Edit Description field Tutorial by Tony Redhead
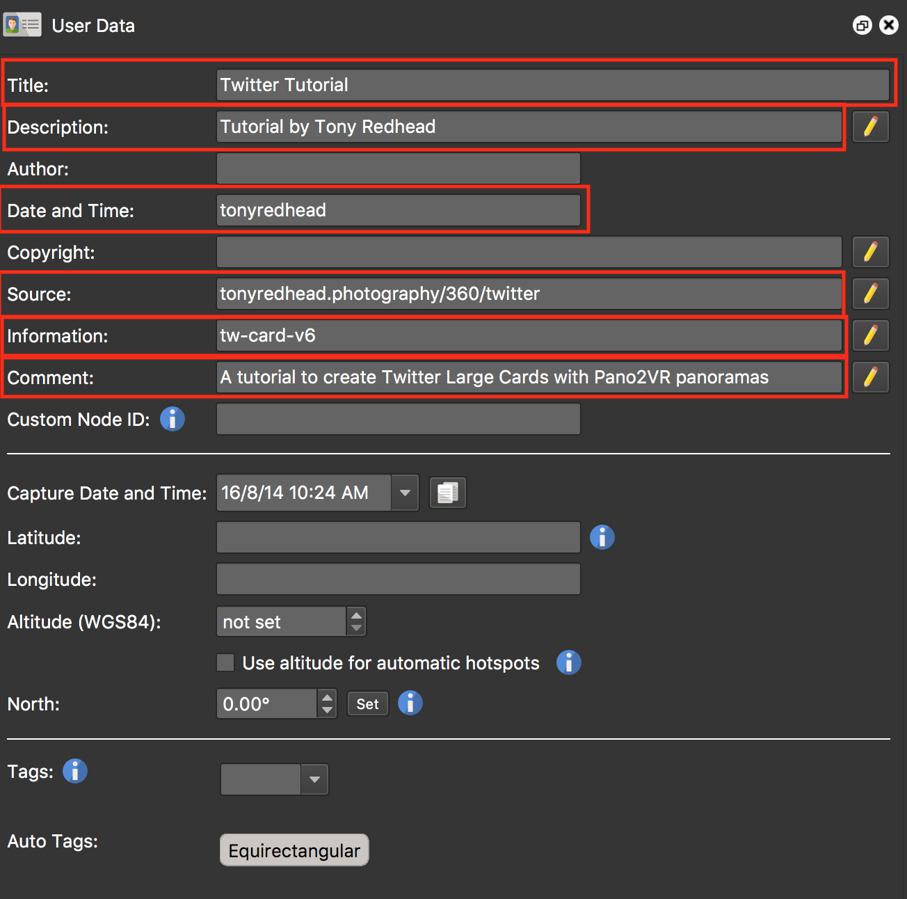The image size is (907, 899). click(529, 127)
